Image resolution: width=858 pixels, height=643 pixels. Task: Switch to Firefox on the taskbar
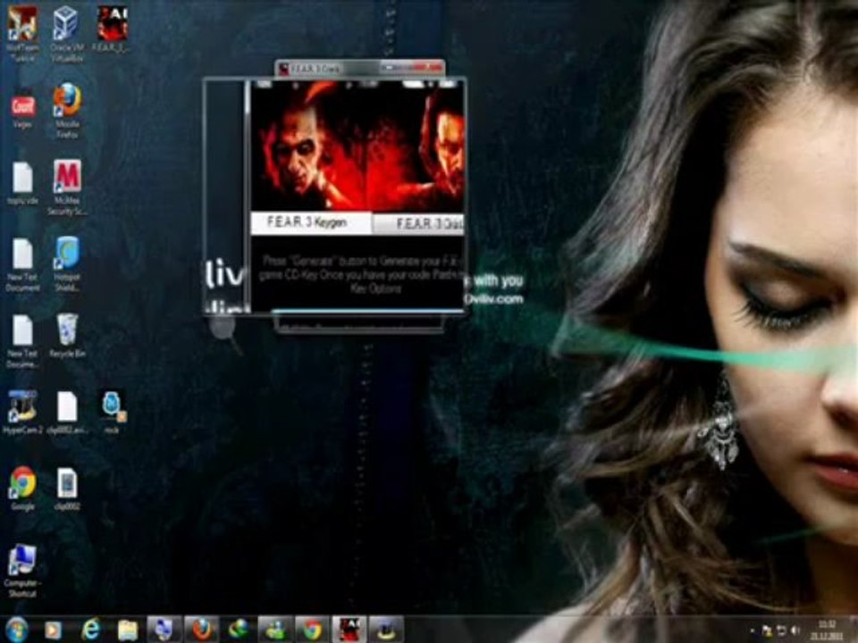[201, 630]
